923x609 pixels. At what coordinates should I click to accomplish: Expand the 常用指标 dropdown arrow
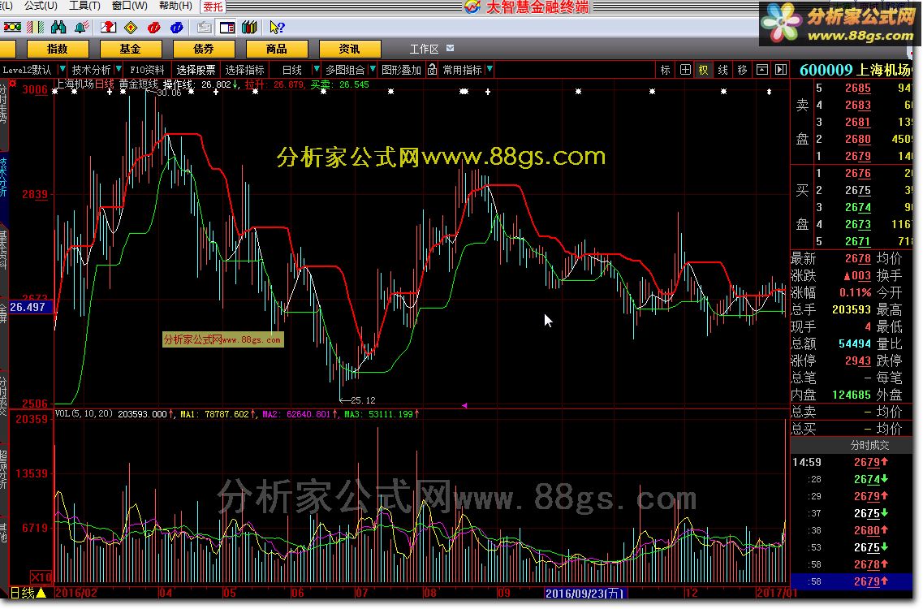490,69
